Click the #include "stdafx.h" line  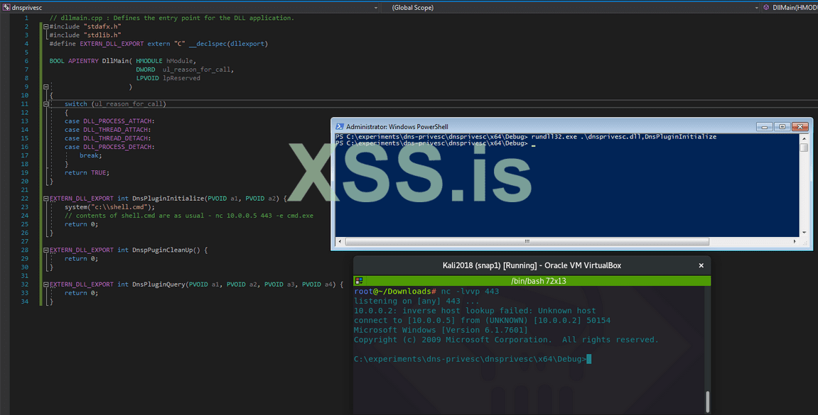[85, 26]
